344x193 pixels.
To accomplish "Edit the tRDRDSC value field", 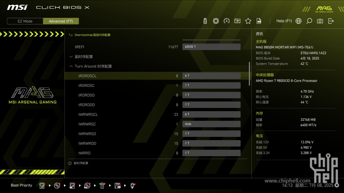I will 211,85.
